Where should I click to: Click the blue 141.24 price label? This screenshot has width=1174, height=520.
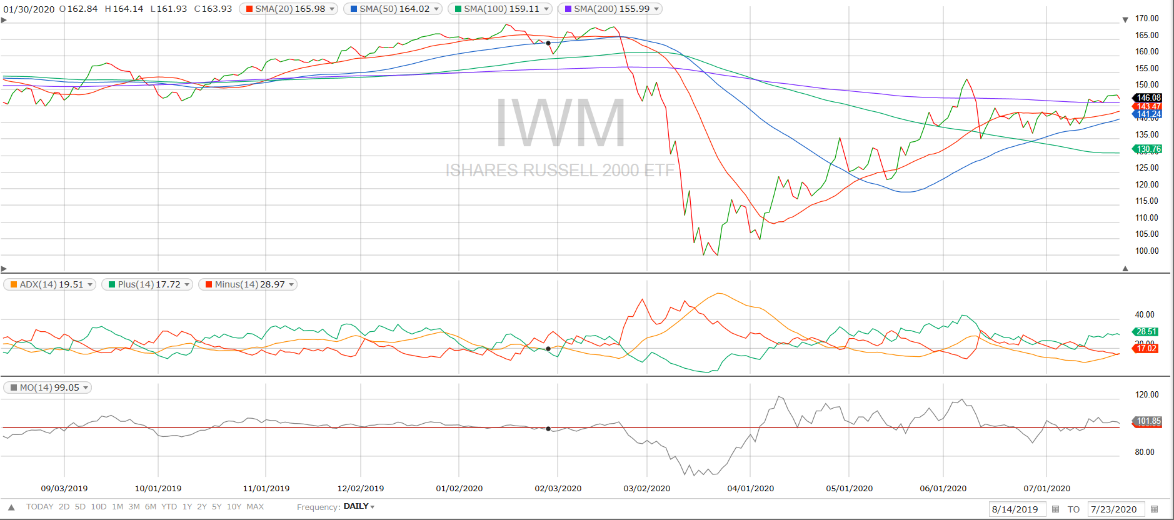pyautogui.click(x=1147, y=114)
